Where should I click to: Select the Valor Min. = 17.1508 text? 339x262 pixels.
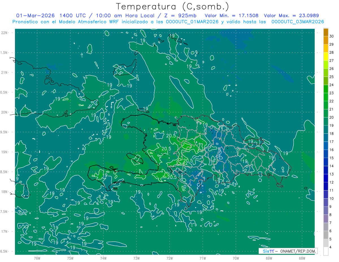(231, 16)
